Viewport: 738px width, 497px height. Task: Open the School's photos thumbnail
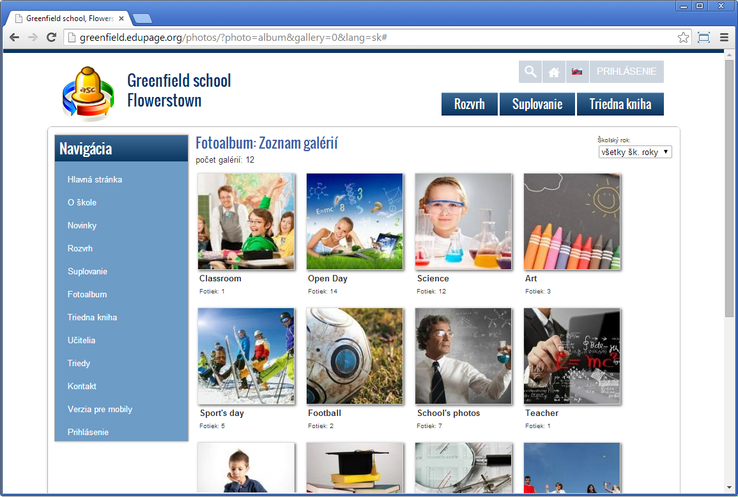point(464,356)
